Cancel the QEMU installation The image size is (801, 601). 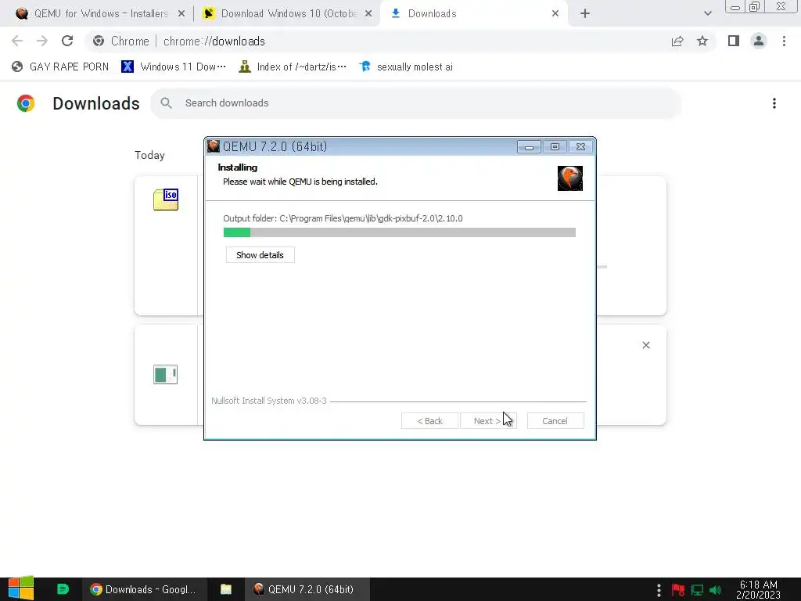pyautogui.click(x=555, y=421)
